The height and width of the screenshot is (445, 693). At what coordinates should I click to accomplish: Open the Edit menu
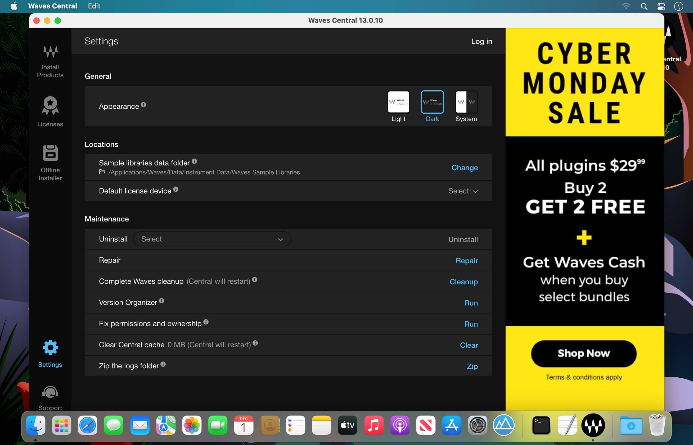(x=94, y=6)
